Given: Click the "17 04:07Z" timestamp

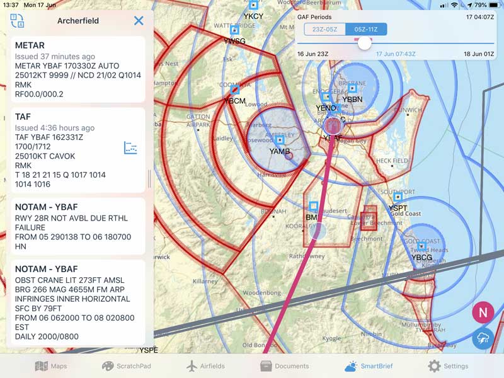Looking at the screenshot, I should click(x=480, y=17).
